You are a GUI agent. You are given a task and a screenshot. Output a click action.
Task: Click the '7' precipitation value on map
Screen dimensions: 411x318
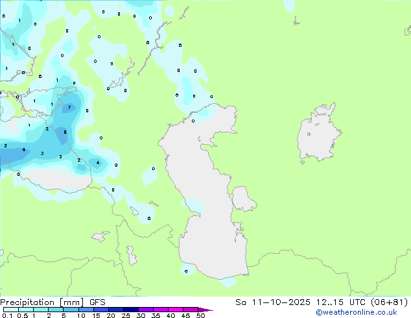(69, 107)
